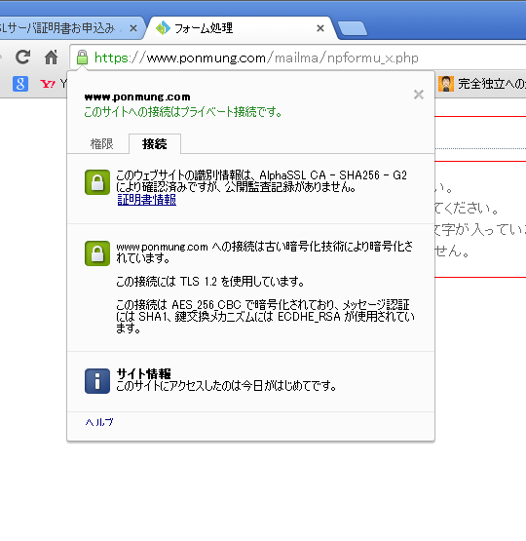Open the 証明書情報 link

tap(147, 200)
